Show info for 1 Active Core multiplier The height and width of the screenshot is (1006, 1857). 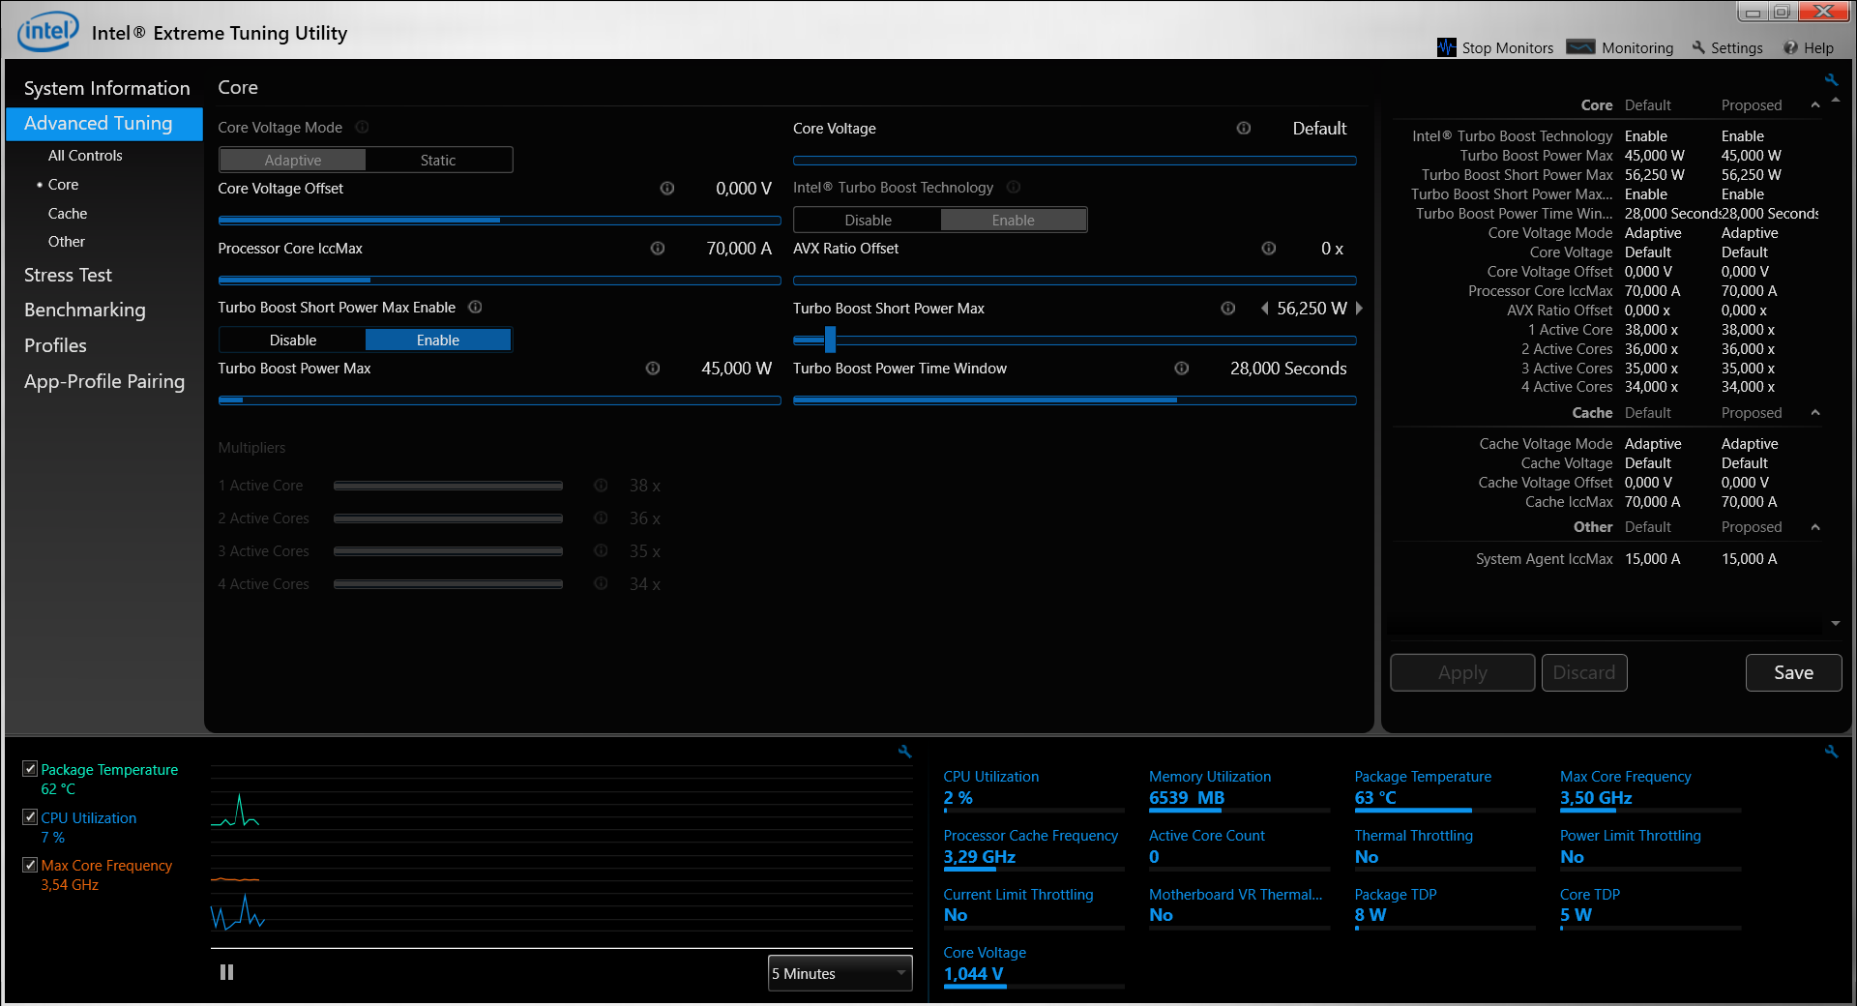point(601,486)
